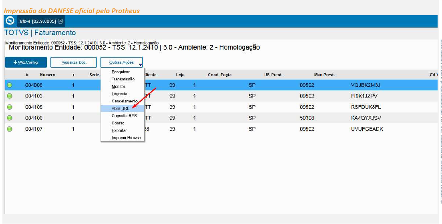Viewport: 442px width, 224px height.
Task: Select row number 004107
Action: [34, 129]
